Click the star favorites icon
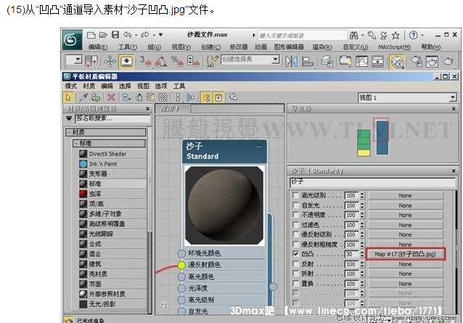Image resolution: width=463 pixels, height=323 pixels. [x=396, y=36]
